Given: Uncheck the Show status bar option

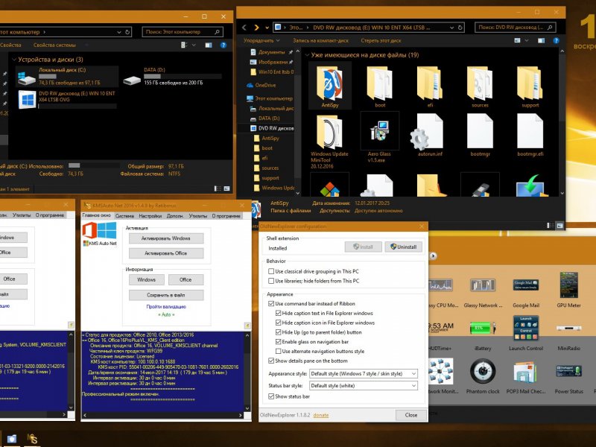Looking at the screenshot, I should point(271,396).
